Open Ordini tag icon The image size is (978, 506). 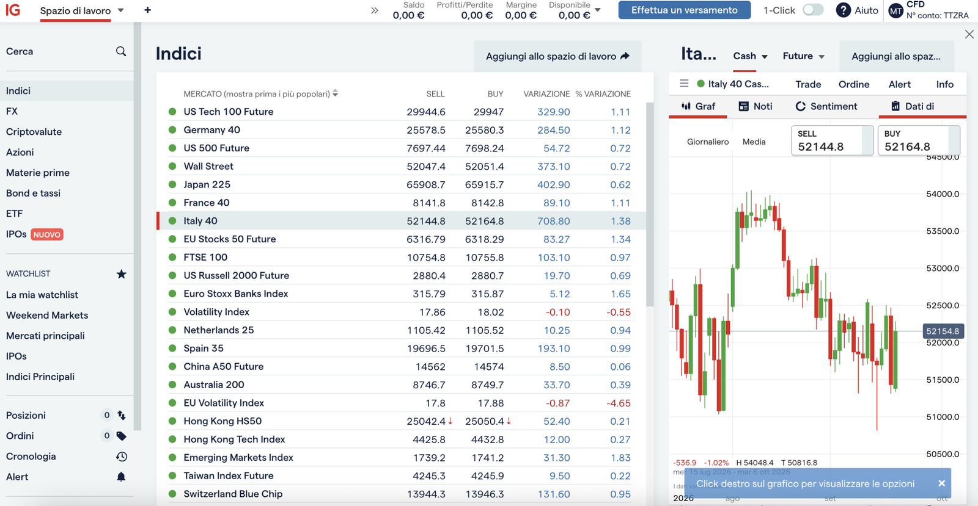click(122, 436)
